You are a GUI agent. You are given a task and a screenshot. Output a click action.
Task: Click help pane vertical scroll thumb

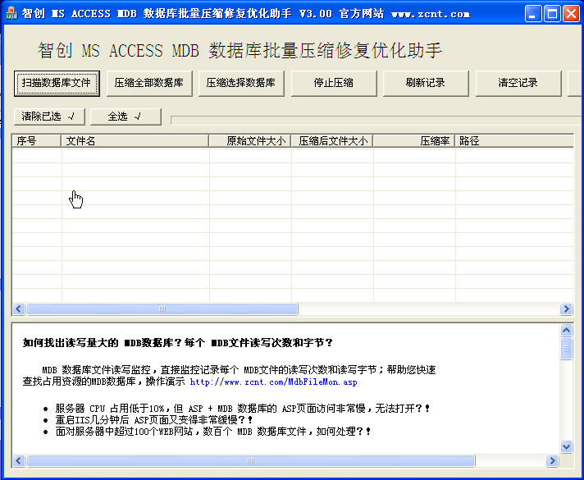click(x=566, y=349)
